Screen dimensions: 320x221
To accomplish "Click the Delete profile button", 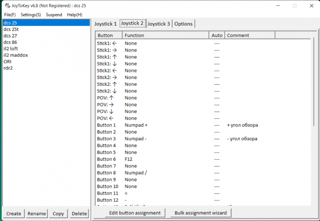I will point(79,214).
